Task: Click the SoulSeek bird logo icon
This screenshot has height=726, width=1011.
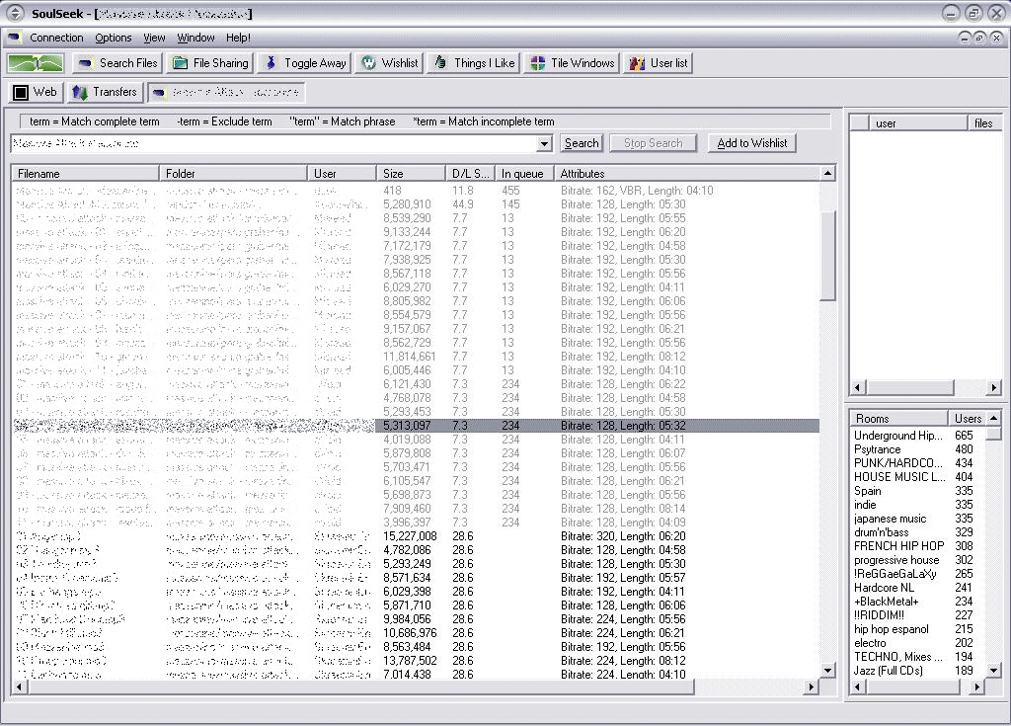Action: coord(36,63)
